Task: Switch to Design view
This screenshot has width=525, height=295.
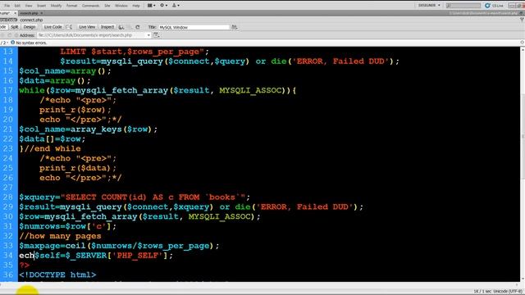Action: point(30,27)
